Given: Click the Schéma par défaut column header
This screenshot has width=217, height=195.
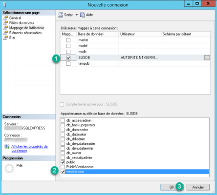Looking at the screenshot, I should (x=186, y=34).
